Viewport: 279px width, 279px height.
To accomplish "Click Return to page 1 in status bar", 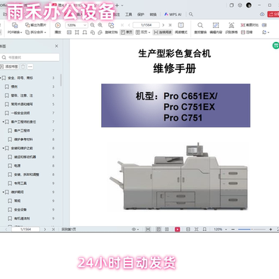I will coord(68,229).
